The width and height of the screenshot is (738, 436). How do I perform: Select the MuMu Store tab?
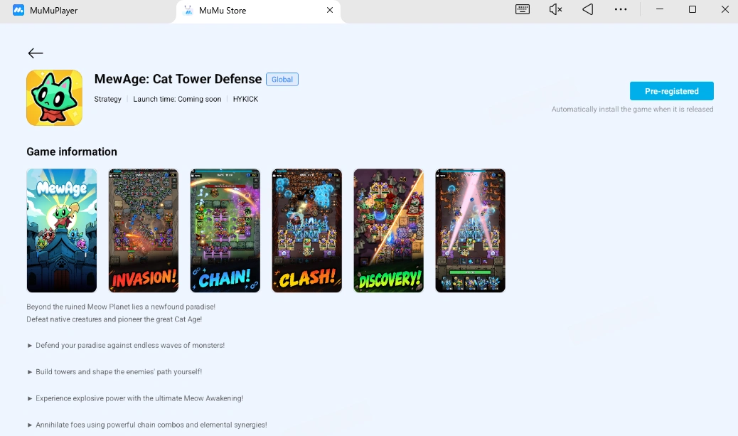(258, 11)
